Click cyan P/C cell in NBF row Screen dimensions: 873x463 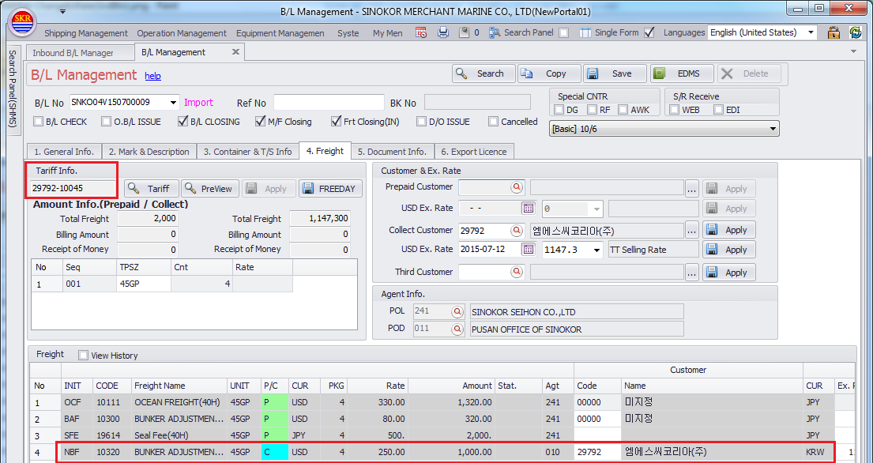click(275, 452)
